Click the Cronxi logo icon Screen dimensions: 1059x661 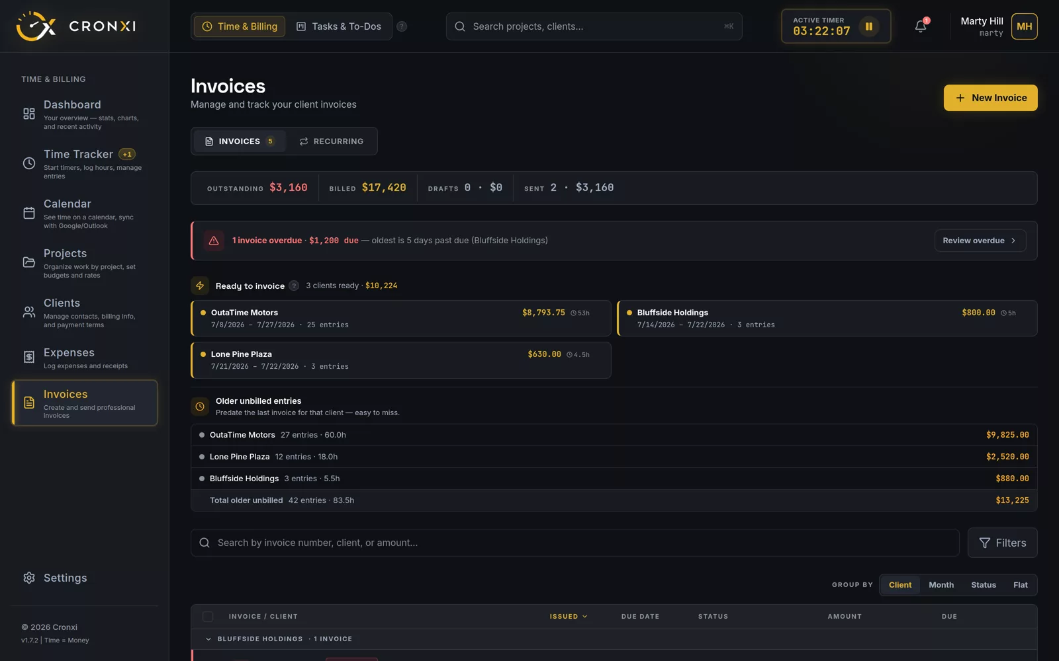tap(36, 26)
